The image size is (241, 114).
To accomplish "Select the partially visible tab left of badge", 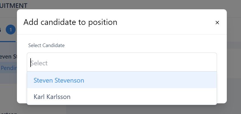I will (x=1, y=30).
